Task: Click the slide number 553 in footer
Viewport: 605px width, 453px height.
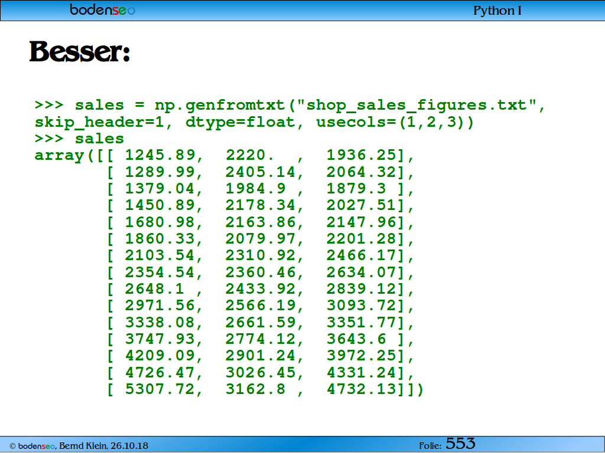Action: point(460,444)
